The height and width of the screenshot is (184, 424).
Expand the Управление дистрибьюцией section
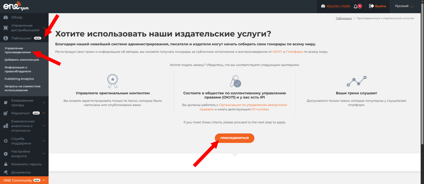44,28
